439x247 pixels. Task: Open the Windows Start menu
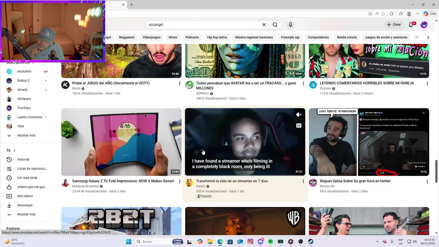coord(129,242)
